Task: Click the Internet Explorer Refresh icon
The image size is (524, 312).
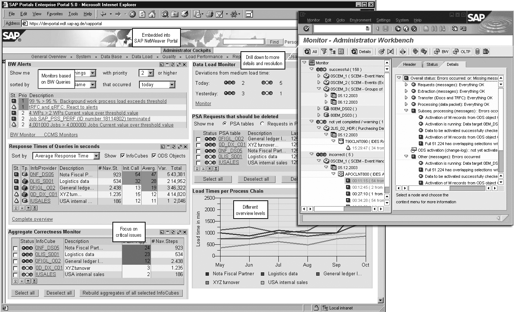Action: (x=142, y=14)
